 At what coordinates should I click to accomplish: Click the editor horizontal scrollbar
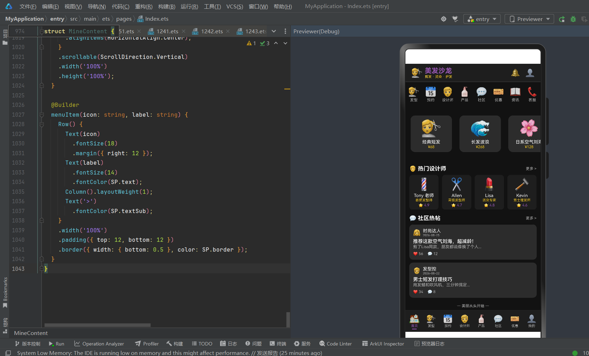[x=98, y=325]
